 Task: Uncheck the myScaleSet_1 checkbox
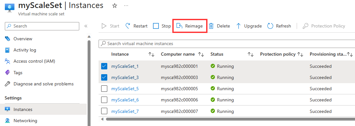coord(104,66)
